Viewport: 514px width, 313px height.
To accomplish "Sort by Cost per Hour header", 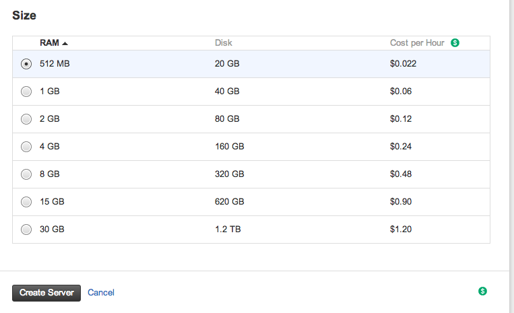I will tap(417, 43).
